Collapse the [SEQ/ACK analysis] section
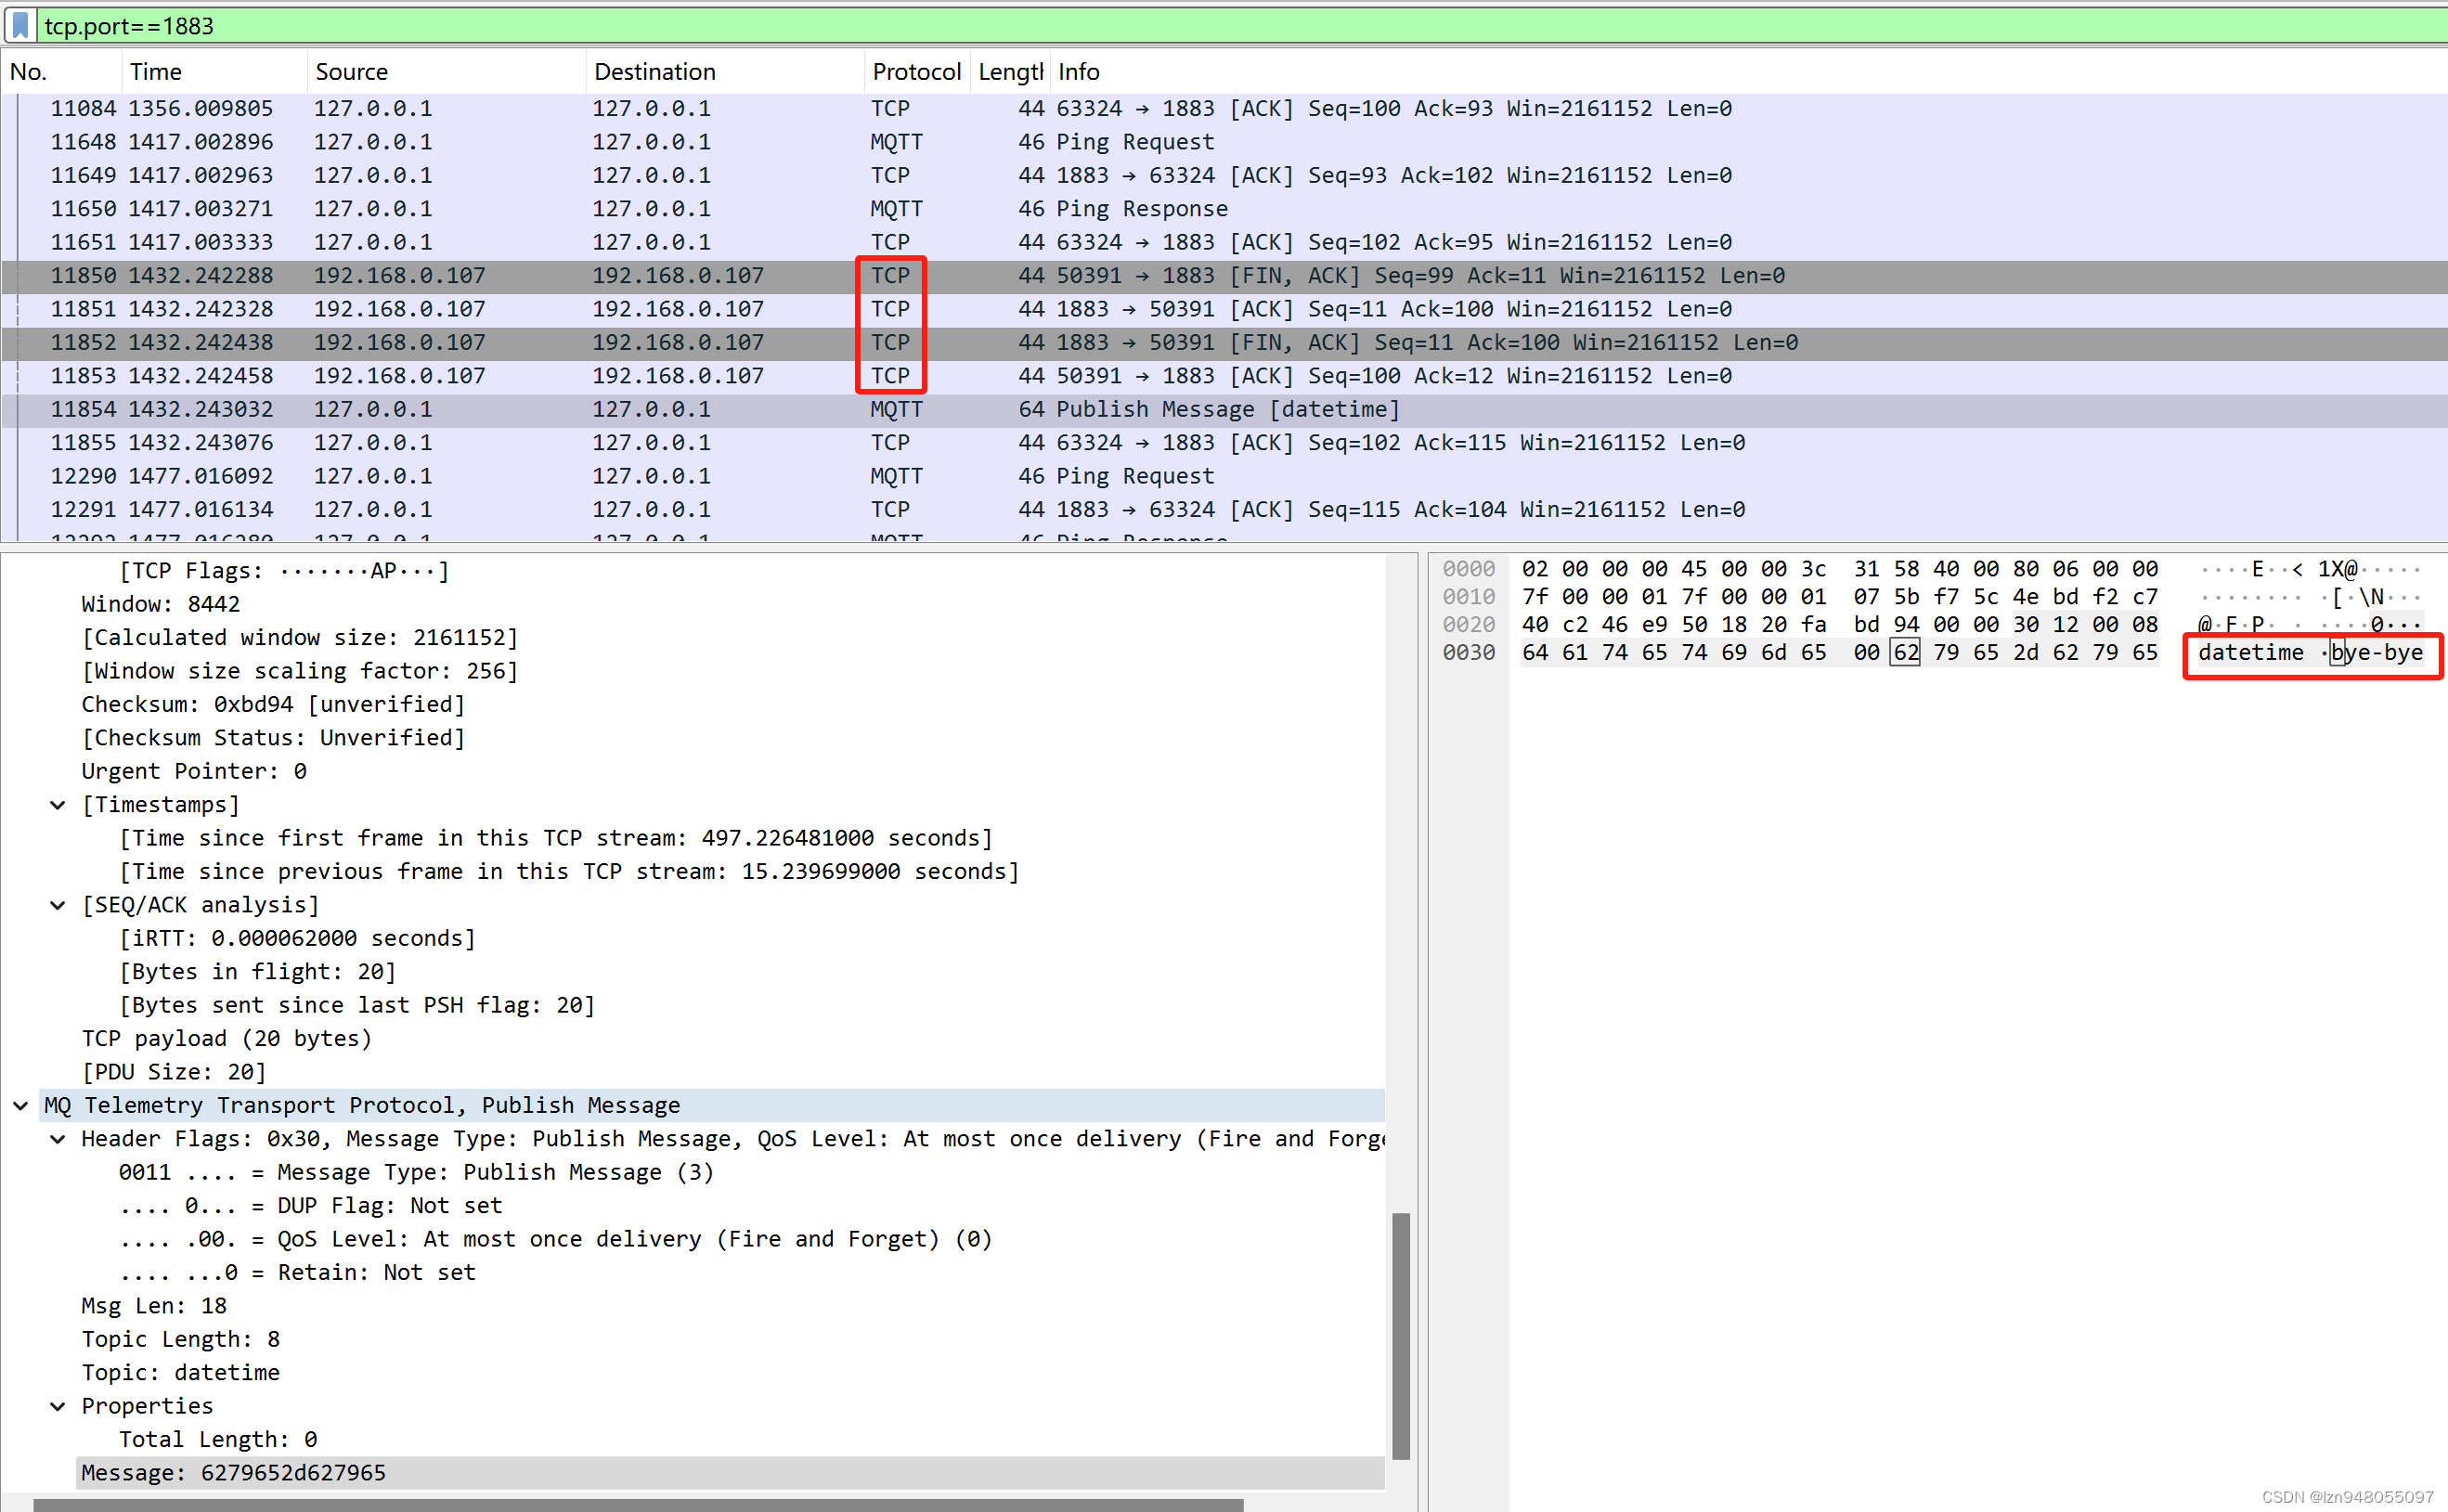The image size is (2448, 1512). pos(58,905)
